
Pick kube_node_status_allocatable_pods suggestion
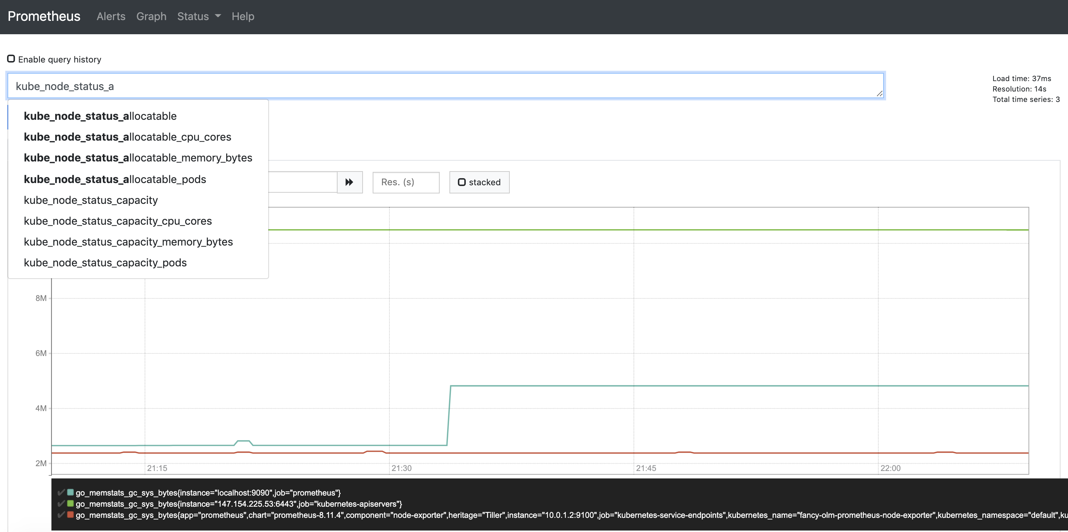point(115,179)
